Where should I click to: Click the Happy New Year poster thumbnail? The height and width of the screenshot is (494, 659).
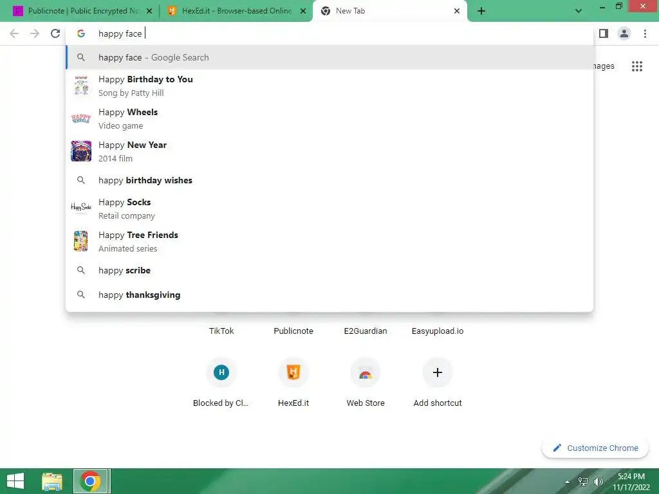coord(81,151)
